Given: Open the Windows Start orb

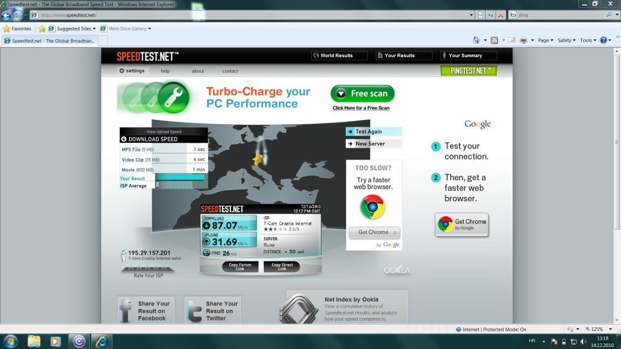Looking at the screenshot, I should point(11,341).
